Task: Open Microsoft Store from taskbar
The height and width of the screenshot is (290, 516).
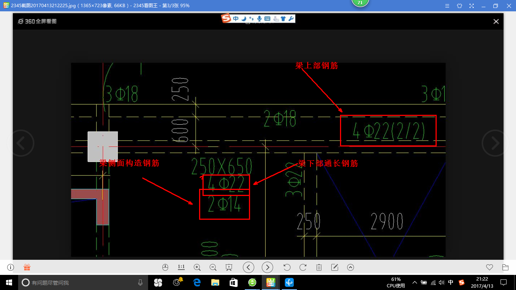Action: (233, 282)
